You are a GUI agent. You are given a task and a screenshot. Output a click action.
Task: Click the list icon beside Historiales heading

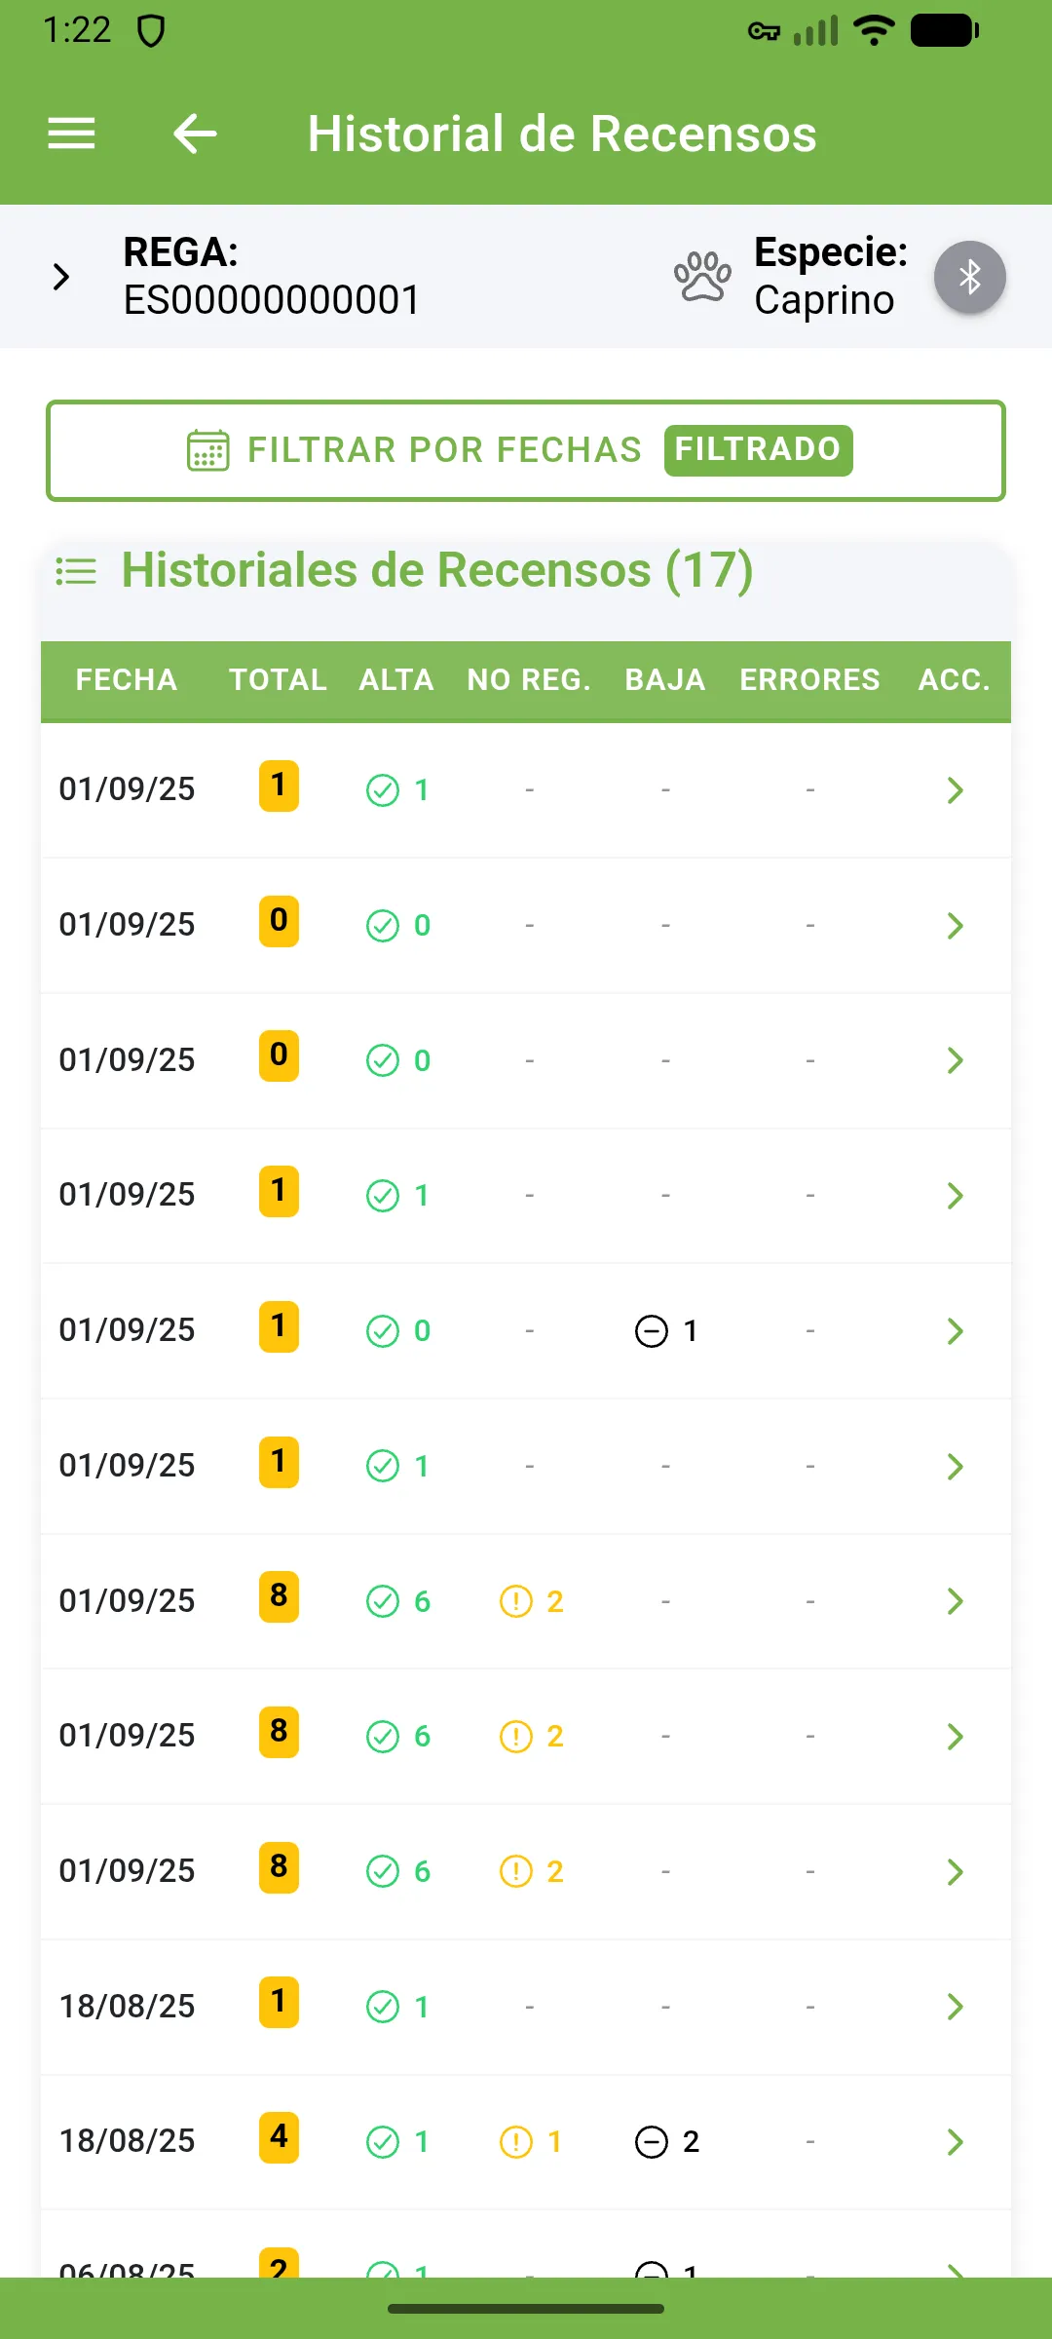click(x=76, y=571)
